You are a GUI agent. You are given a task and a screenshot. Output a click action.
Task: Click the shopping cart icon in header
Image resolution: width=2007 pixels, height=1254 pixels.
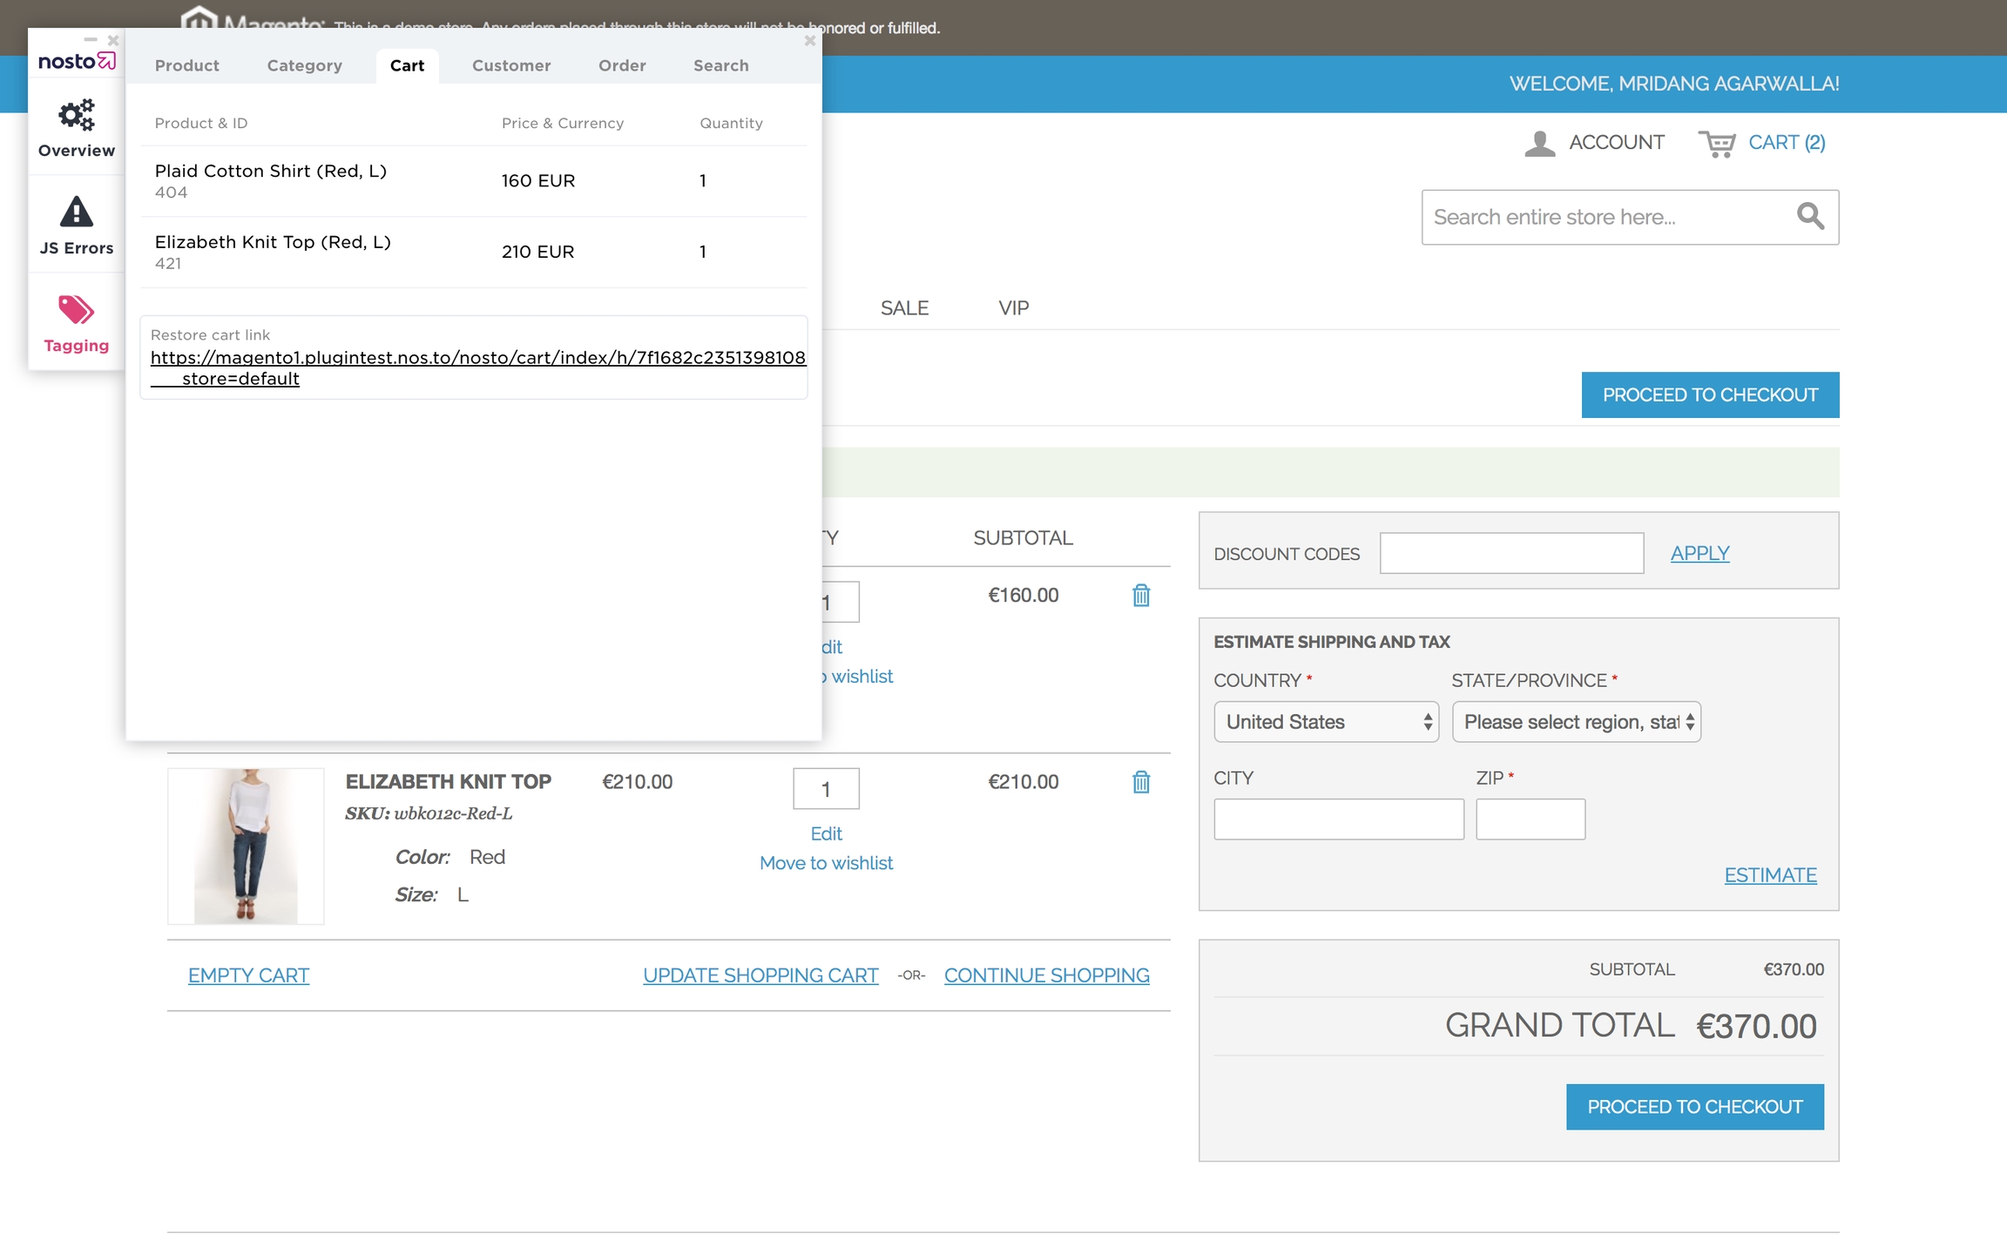1716,144
